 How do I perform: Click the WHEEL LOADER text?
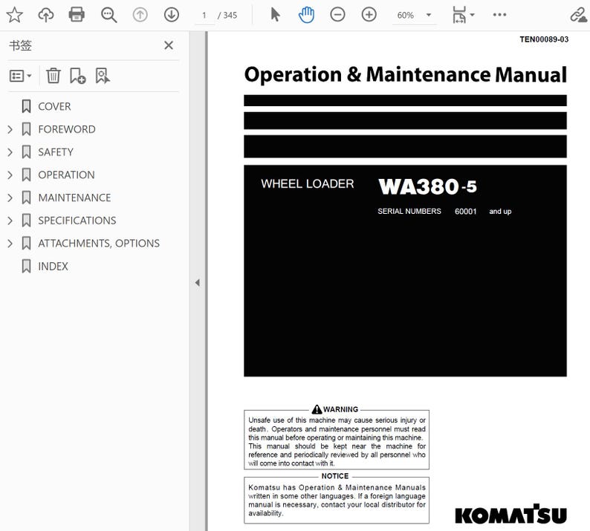[x=308, y=184]
